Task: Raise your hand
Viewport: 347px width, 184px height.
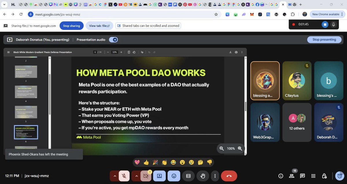Action: (x=203, y=176)
